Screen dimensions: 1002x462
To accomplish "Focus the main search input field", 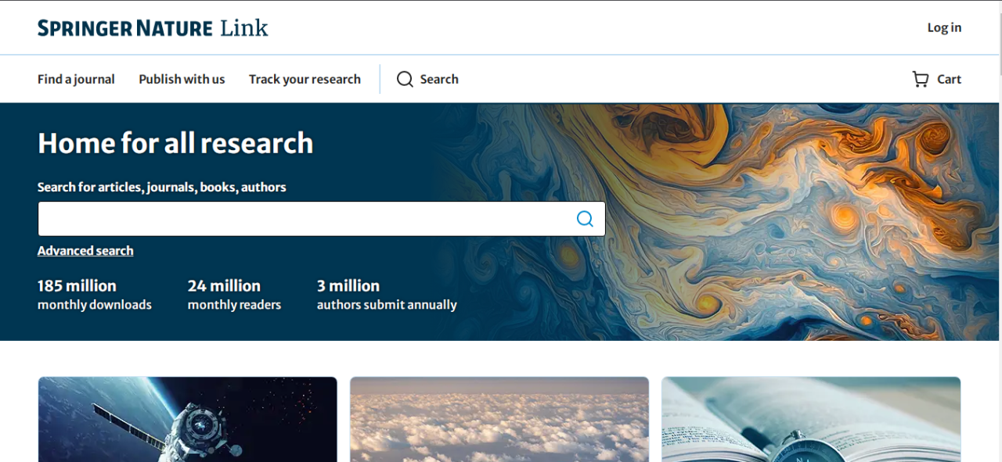I will [x=322, y=219].
